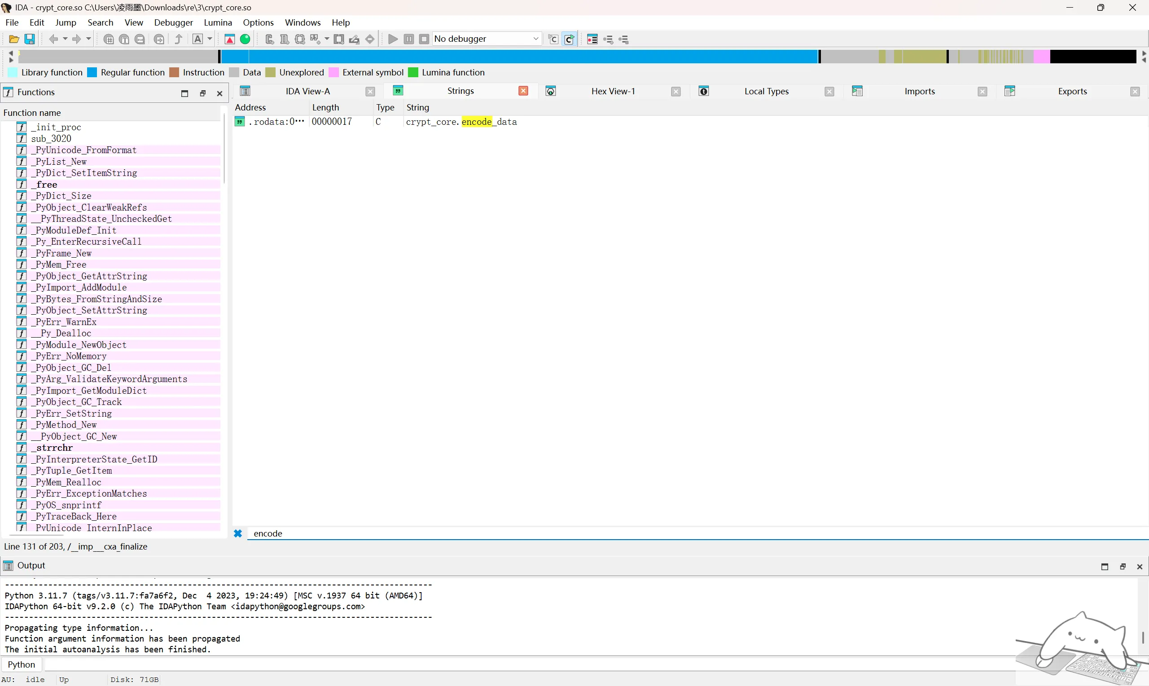The image size is (1149, 686).
Task: Switch to the Imports tab
Action: (x=919, y=91)
